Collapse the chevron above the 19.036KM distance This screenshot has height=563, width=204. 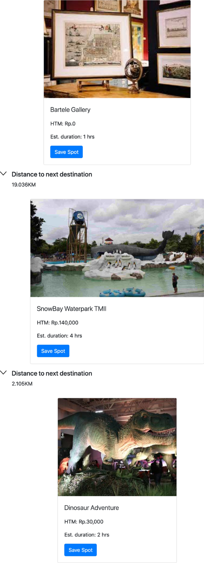4,174
